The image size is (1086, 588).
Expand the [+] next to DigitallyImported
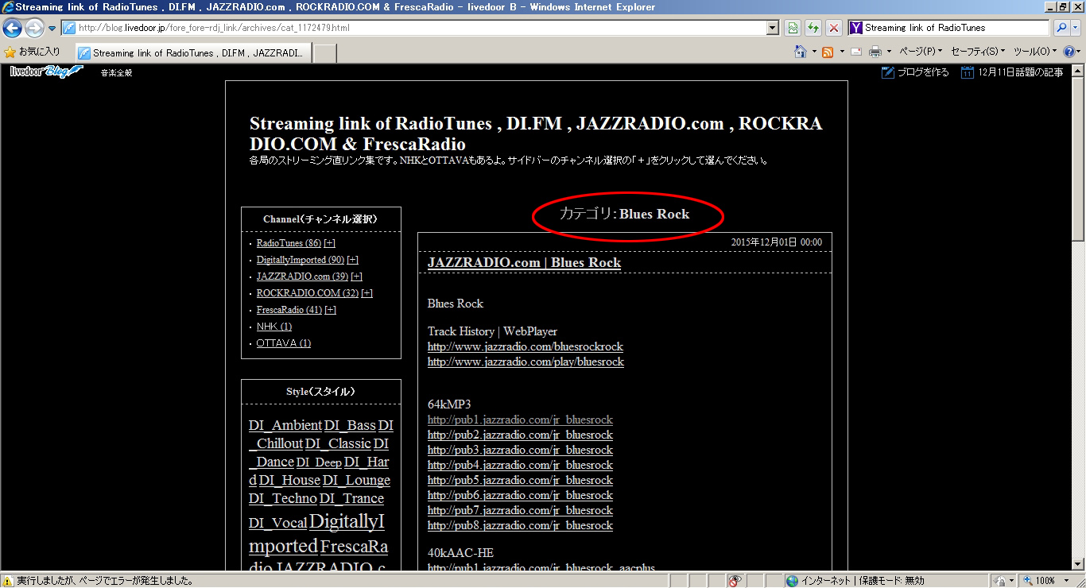353,260
